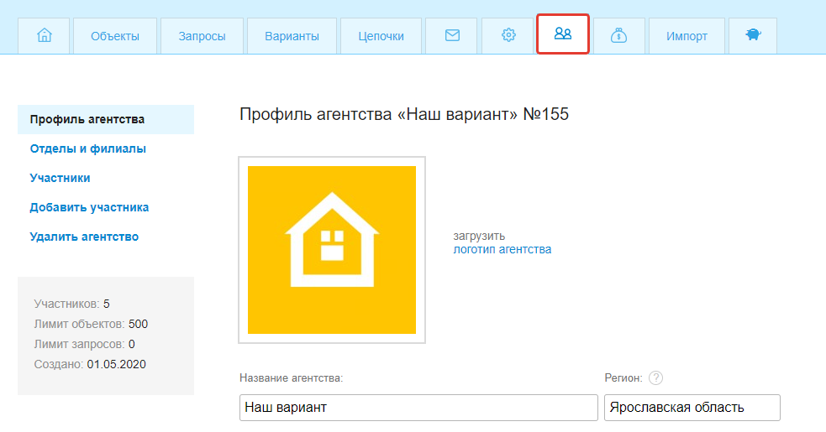Switch to the Объекты tab
The width and height of the screenshot is (826, 432).
point(115,36)
